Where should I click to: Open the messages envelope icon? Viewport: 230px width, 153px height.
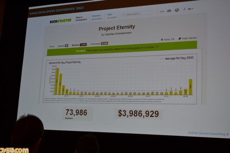(169, 11)
